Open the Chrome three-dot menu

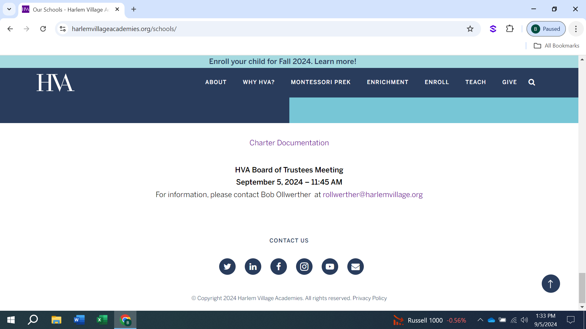tap(576, 29)
